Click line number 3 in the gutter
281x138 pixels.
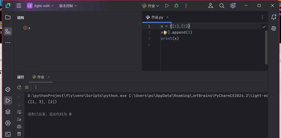(149, 39)
